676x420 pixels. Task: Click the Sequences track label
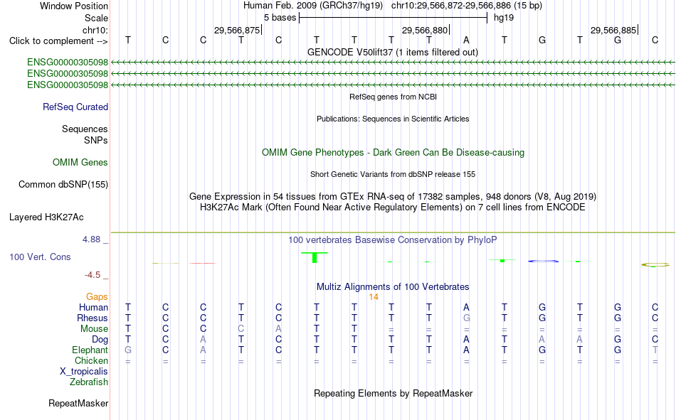(85, 129)
